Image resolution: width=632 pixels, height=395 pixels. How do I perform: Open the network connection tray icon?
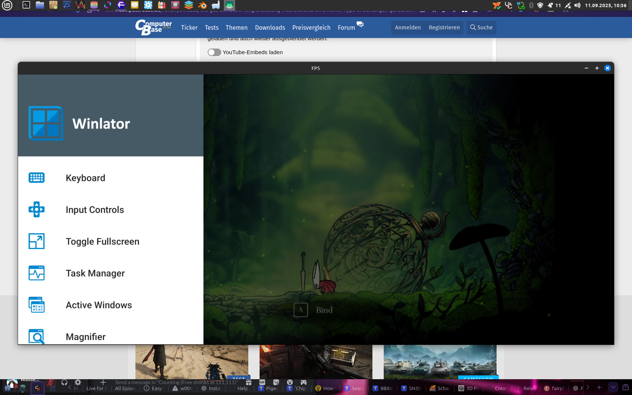(x=568, y=5)
